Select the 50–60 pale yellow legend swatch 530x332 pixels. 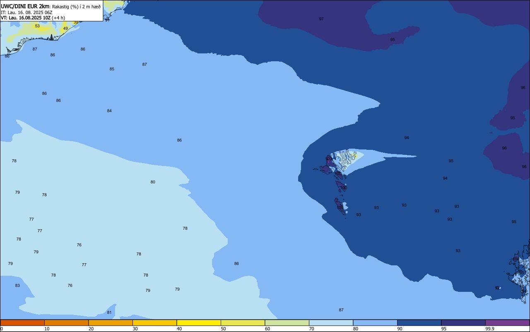point(243,322)
